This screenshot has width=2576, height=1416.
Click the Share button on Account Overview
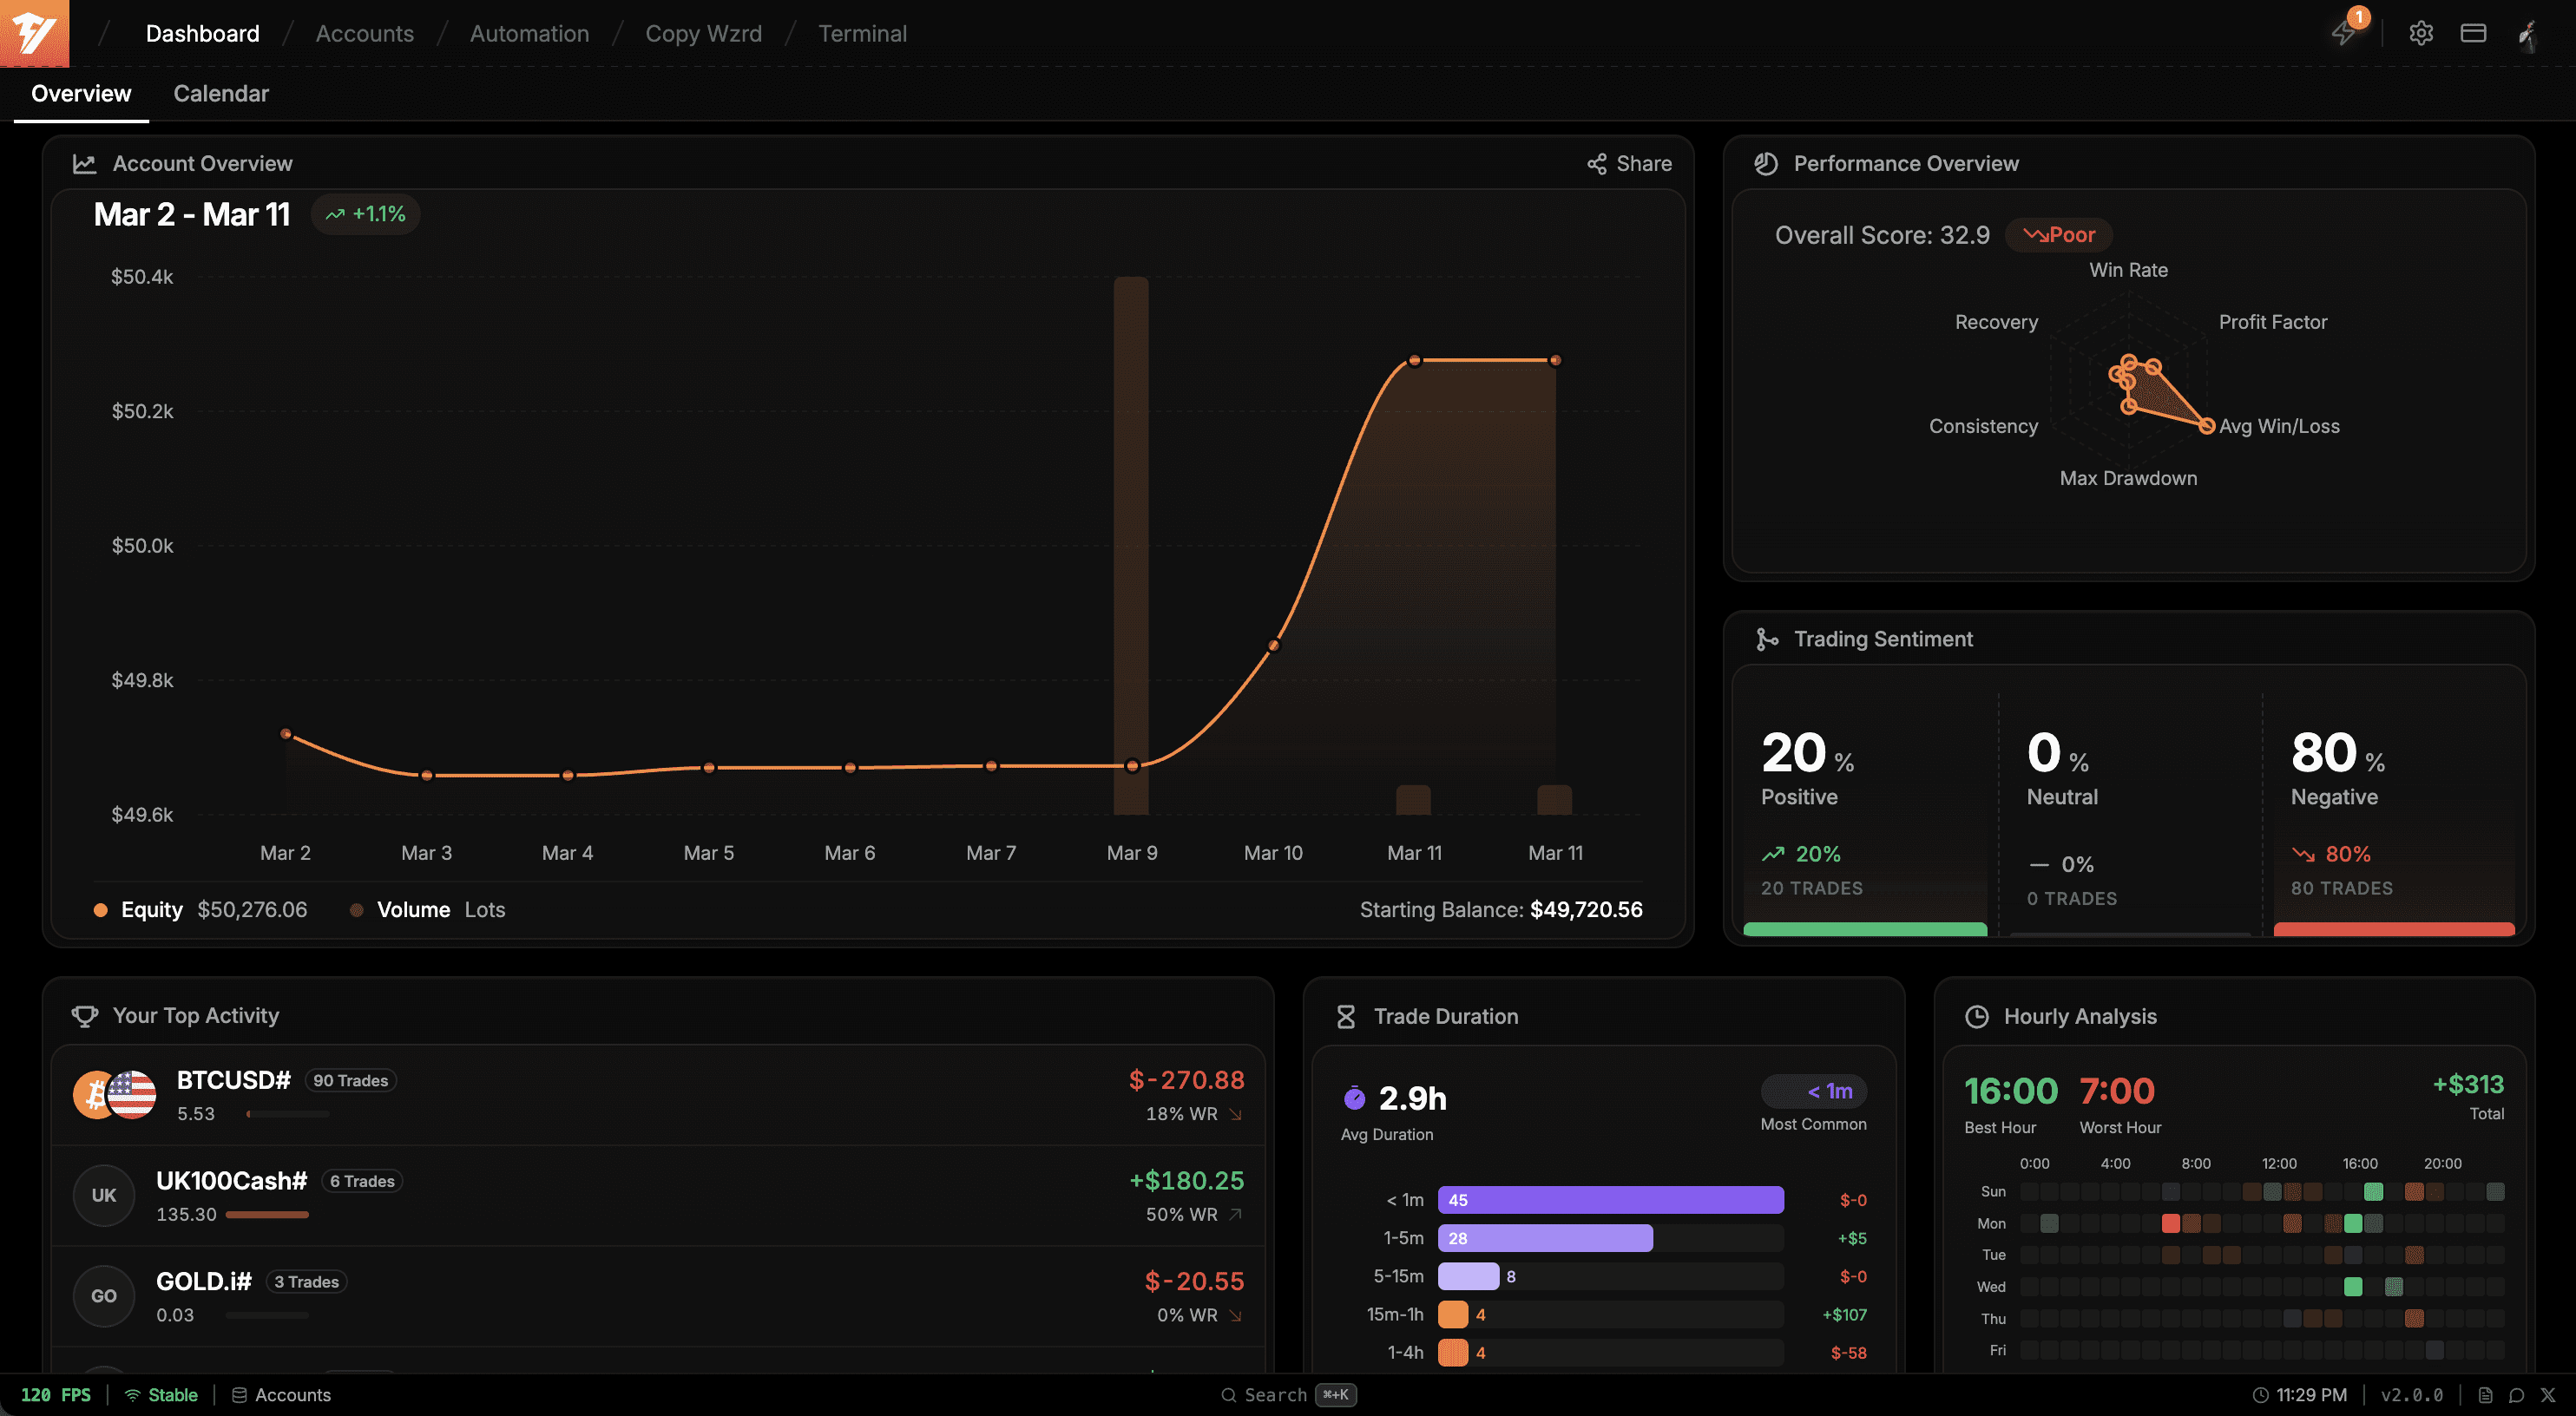[x=1629, y=163]
